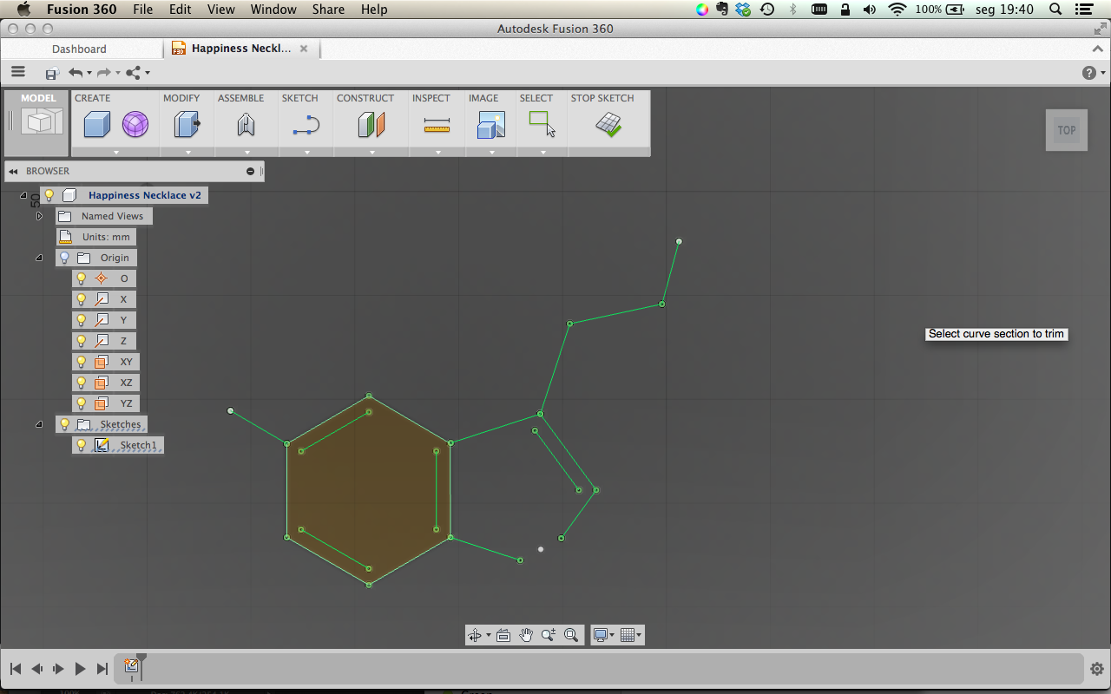Open the Help question mark icon
The height and width of the screenshot is (694, 1111).
pyautogui.click(x=1088, y=73)
